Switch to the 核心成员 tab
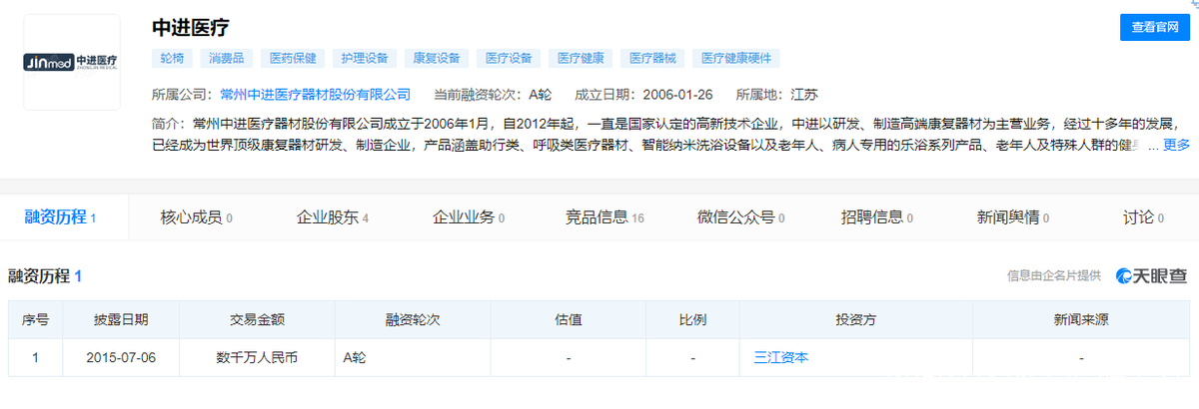 click(196, 216)
